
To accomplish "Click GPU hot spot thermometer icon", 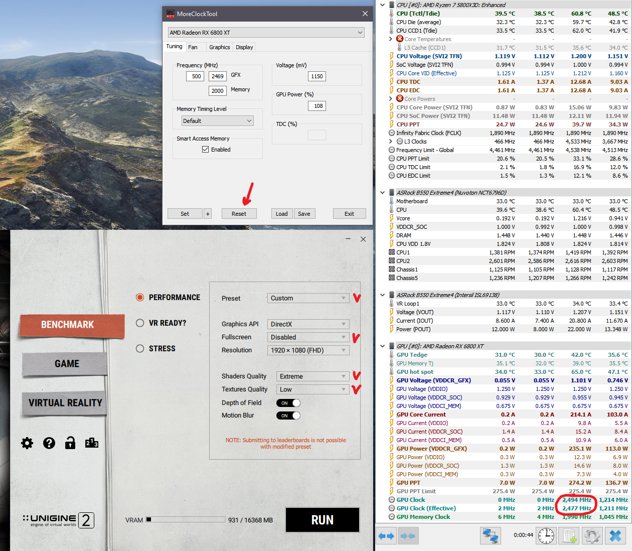I will click(x=392, y=372).
